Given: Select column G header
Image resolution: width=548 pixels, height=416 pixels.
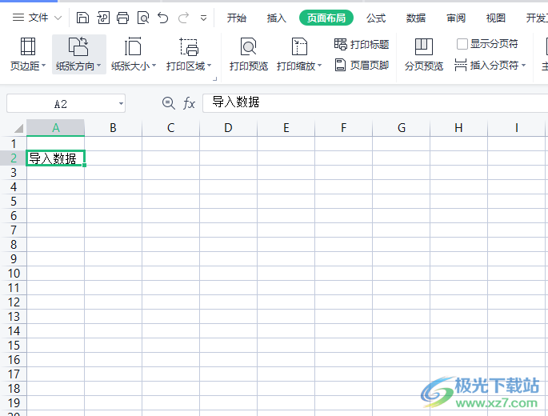Looking at the screenshot, I should [x=402, y=128].
